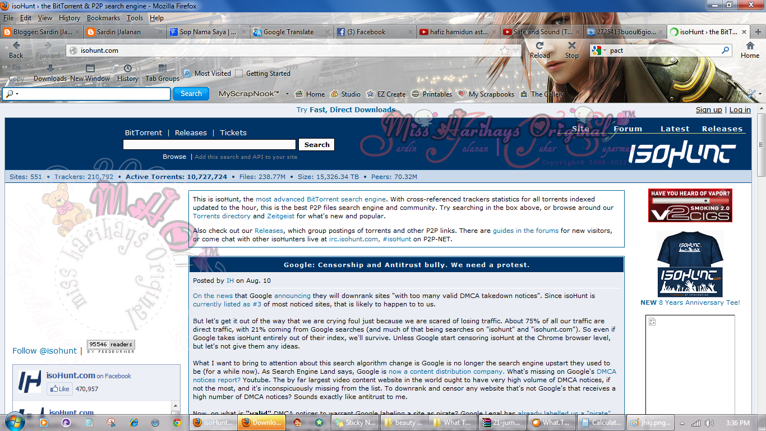Switch to the Google Translate tab
The height and width of the screenshot is (431, 766).
(290, 32)
